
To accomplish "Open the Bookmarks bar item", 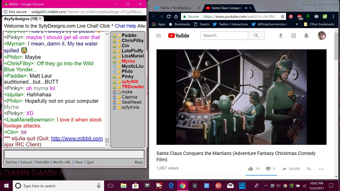I will pos(179,24).
